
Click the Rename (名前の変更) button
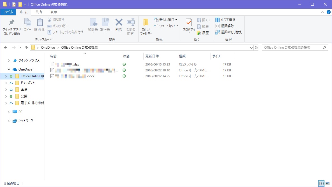130,27
